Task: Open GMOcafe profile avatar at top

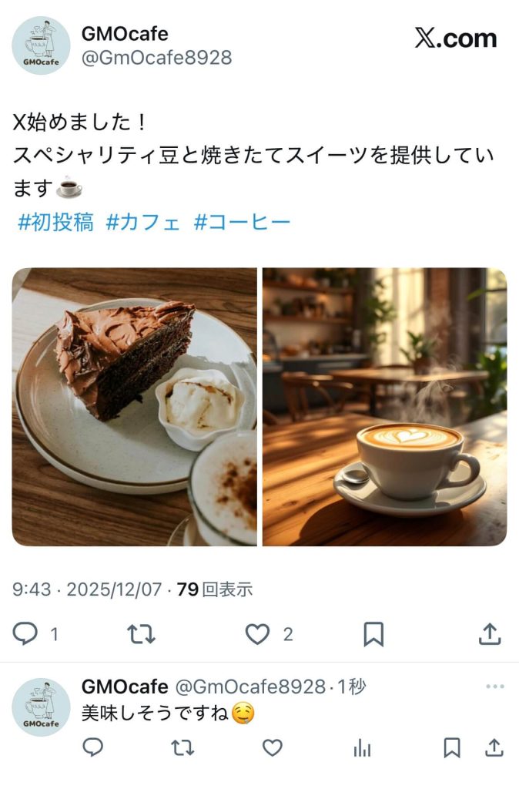Action: point(42,45)
